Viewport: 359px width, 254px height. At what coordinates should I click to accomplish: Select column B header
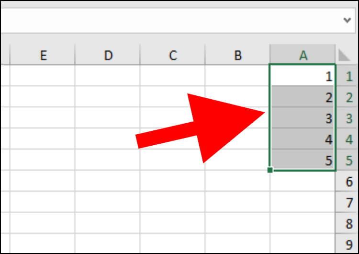click(237, 55)
